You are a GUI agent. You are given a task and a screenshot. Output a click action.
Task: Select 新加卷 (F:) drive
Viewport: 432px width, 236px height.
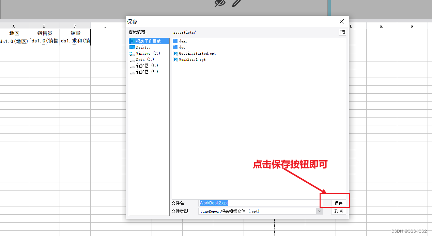pyautogui.click(x=149, y=72)
